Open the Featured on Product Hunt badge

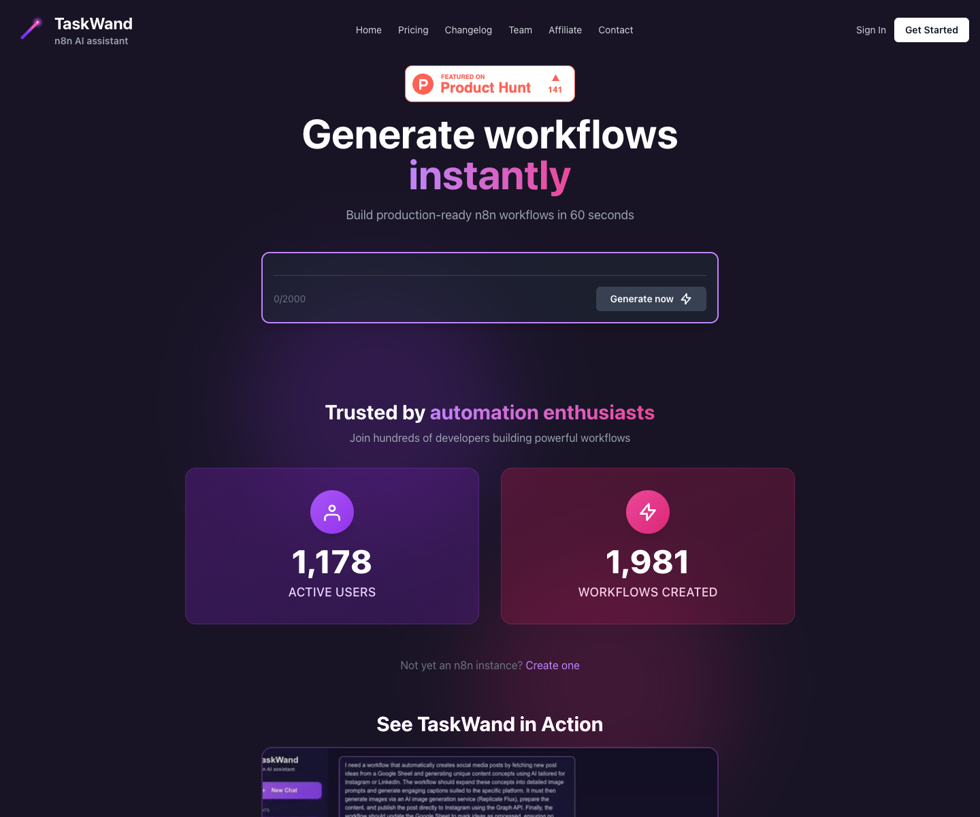490,84
